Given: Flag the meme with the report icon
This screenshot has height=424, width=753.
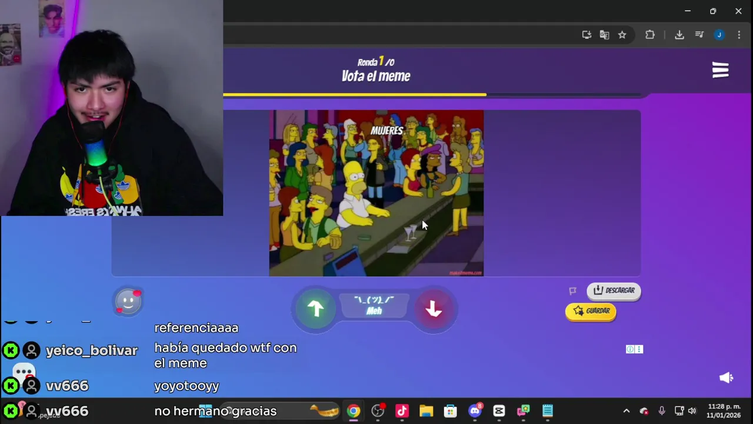Looking at the screenshot, I should tap(572, 291).
